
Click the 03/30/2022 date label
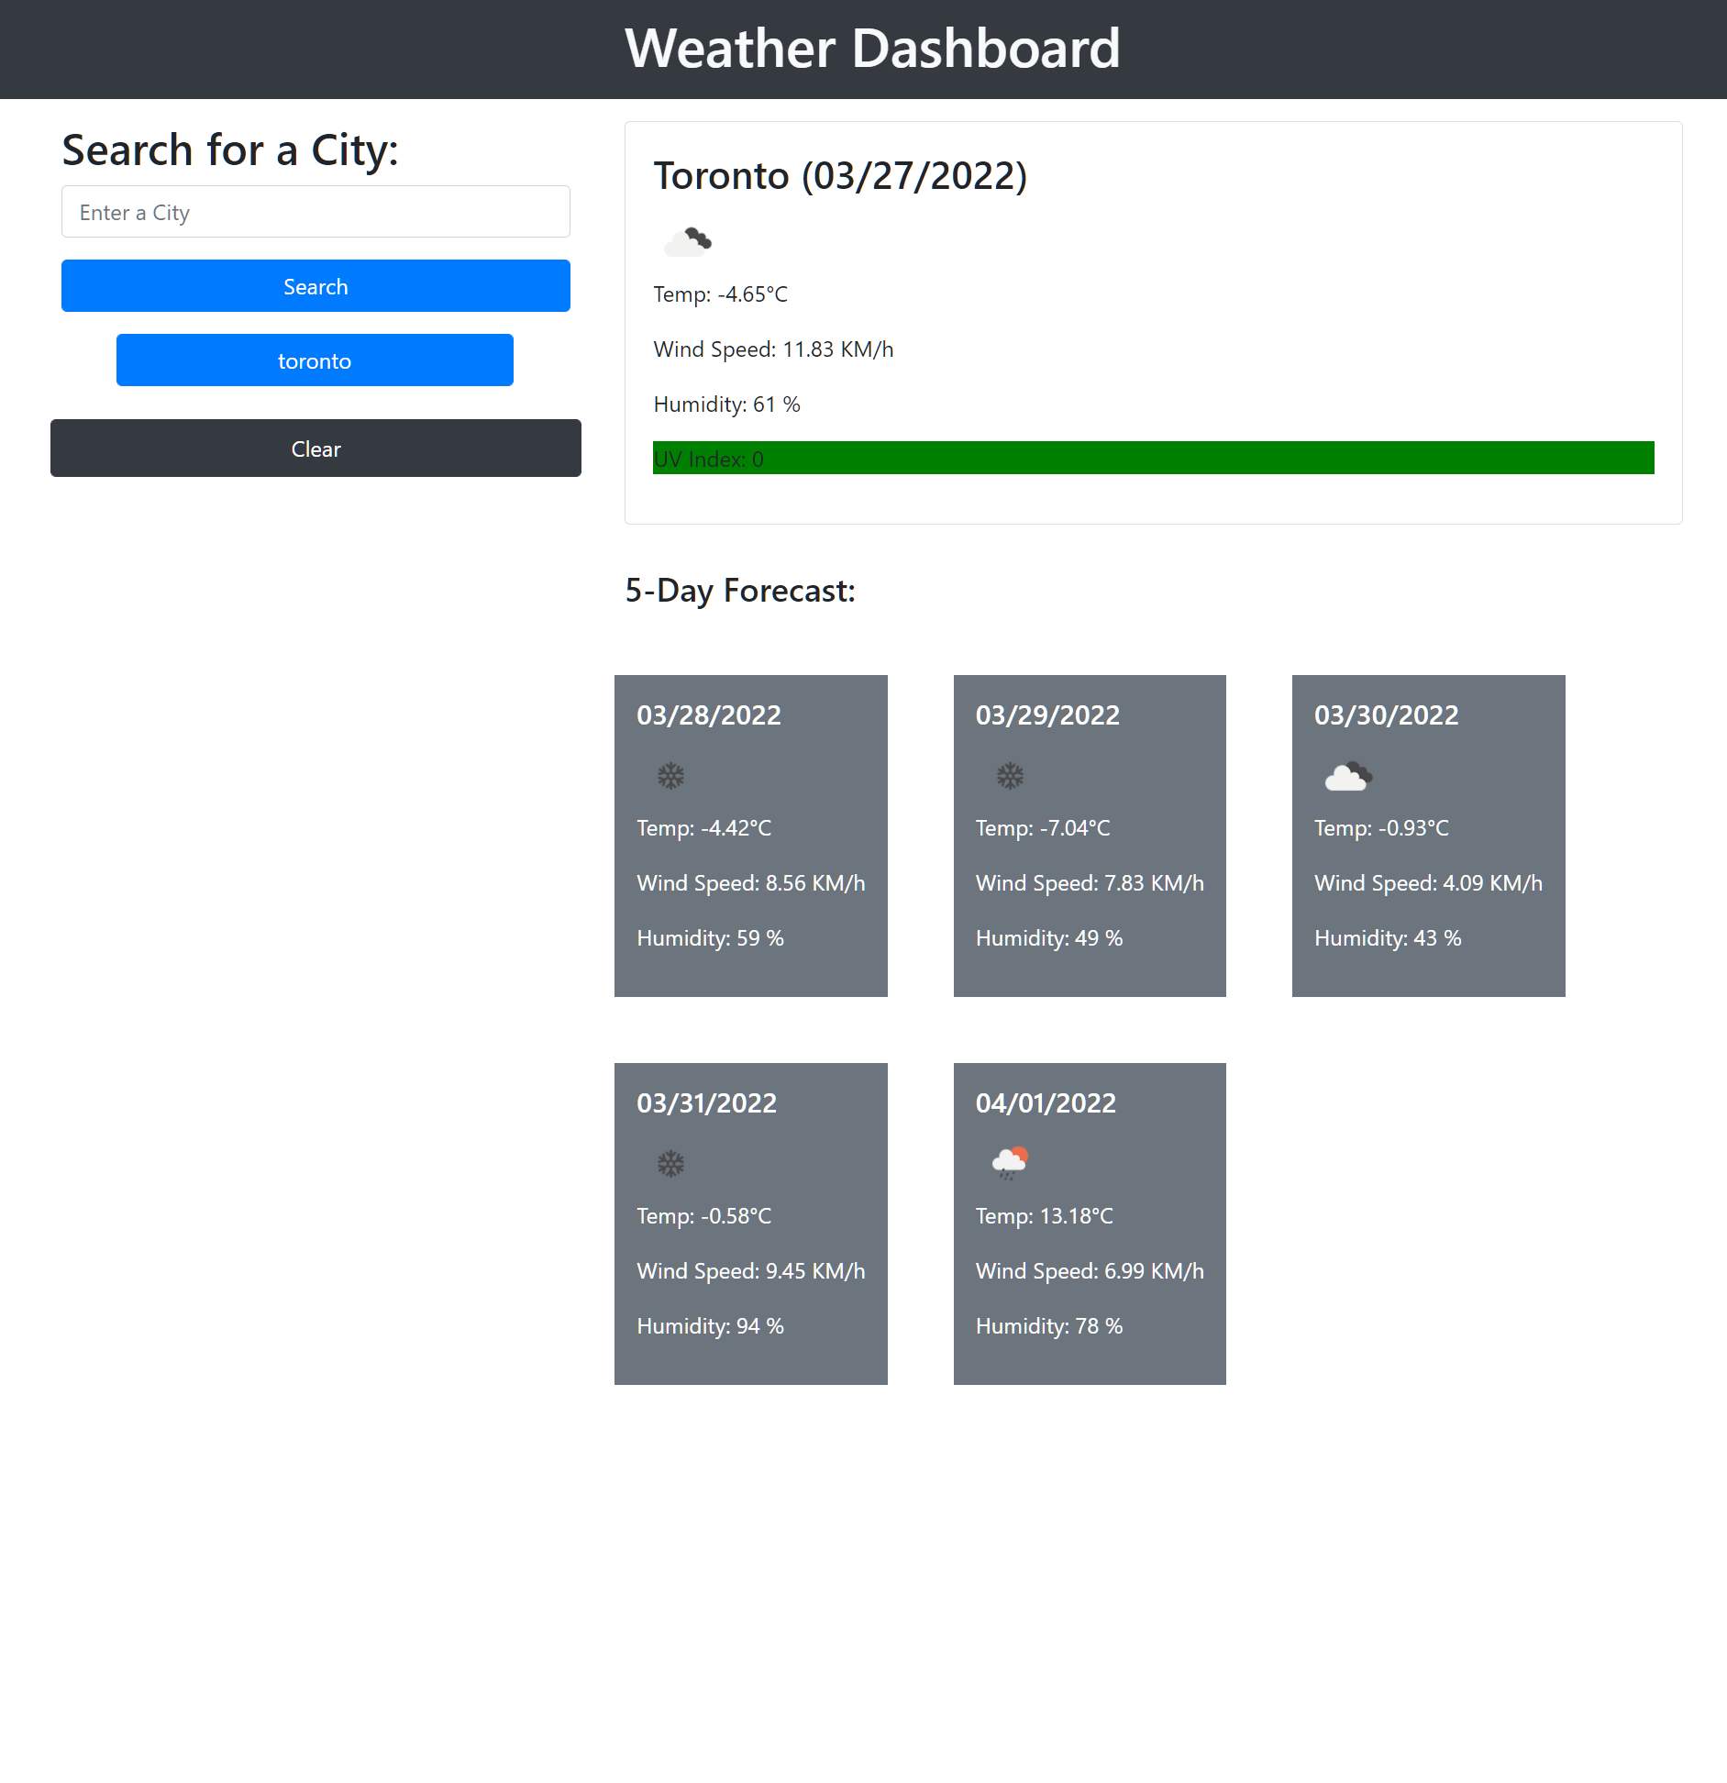1386,715
